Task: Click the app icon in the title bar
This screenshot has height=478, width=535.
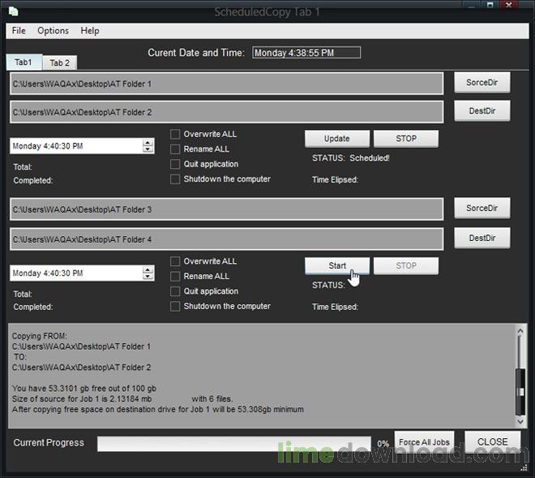Action: coord(13,11)
